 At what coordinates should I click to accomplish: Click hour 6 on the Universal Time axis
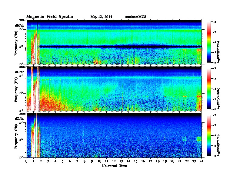click(x=70, y=161)
